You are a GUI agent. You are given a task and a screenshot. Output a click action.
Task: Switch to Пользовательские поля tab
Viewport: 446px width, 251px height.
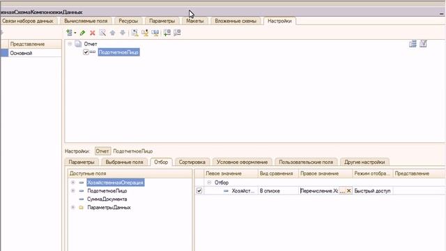(x=306, y=162)
